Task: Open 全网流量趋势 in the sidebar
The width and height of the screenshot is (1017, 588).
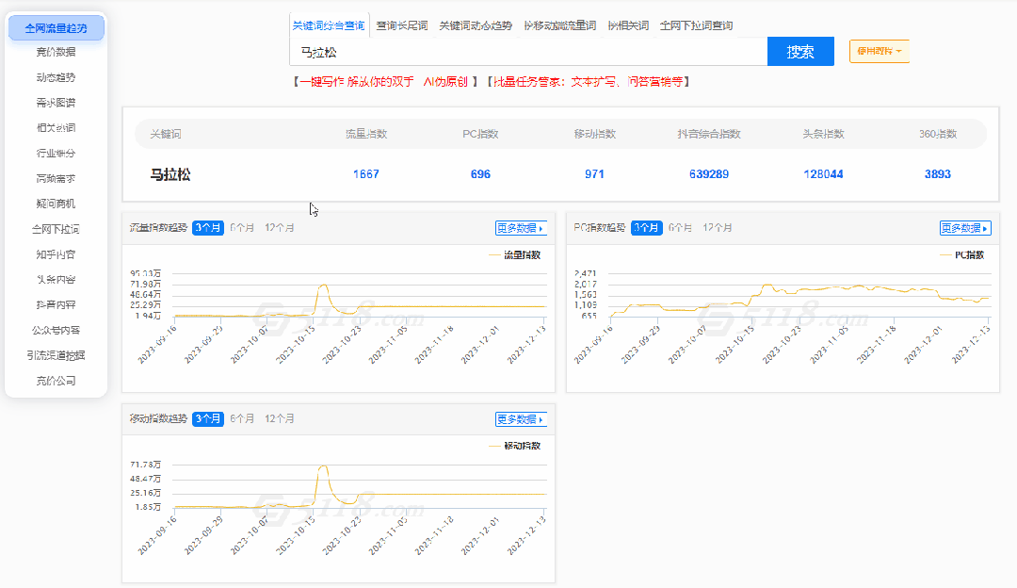Action: click(x=56, y=28)
